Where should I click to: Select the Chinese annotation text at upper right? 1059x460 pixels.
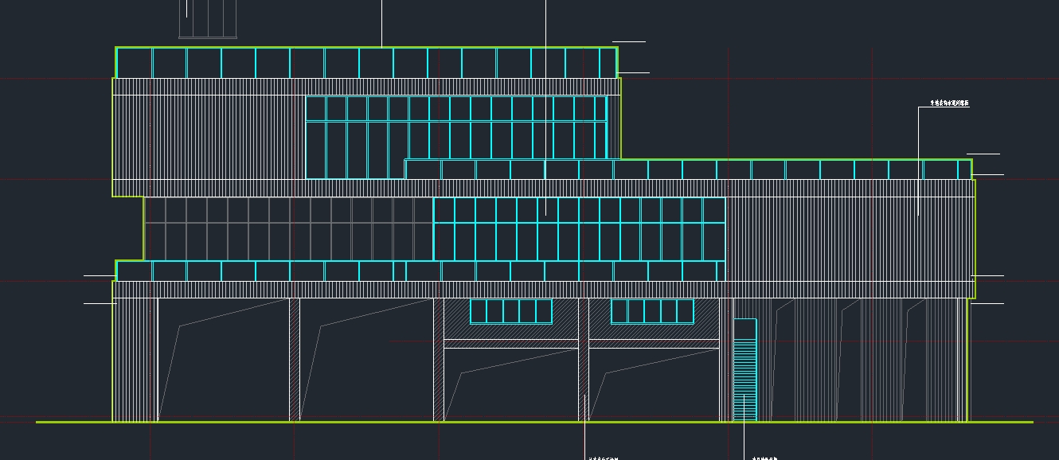coord(949,103)
